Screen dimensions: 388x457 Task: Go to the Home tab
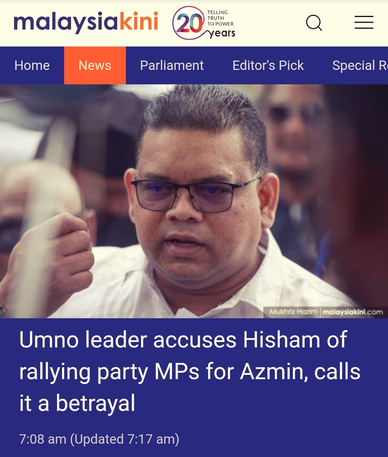[x=32, y=66]
